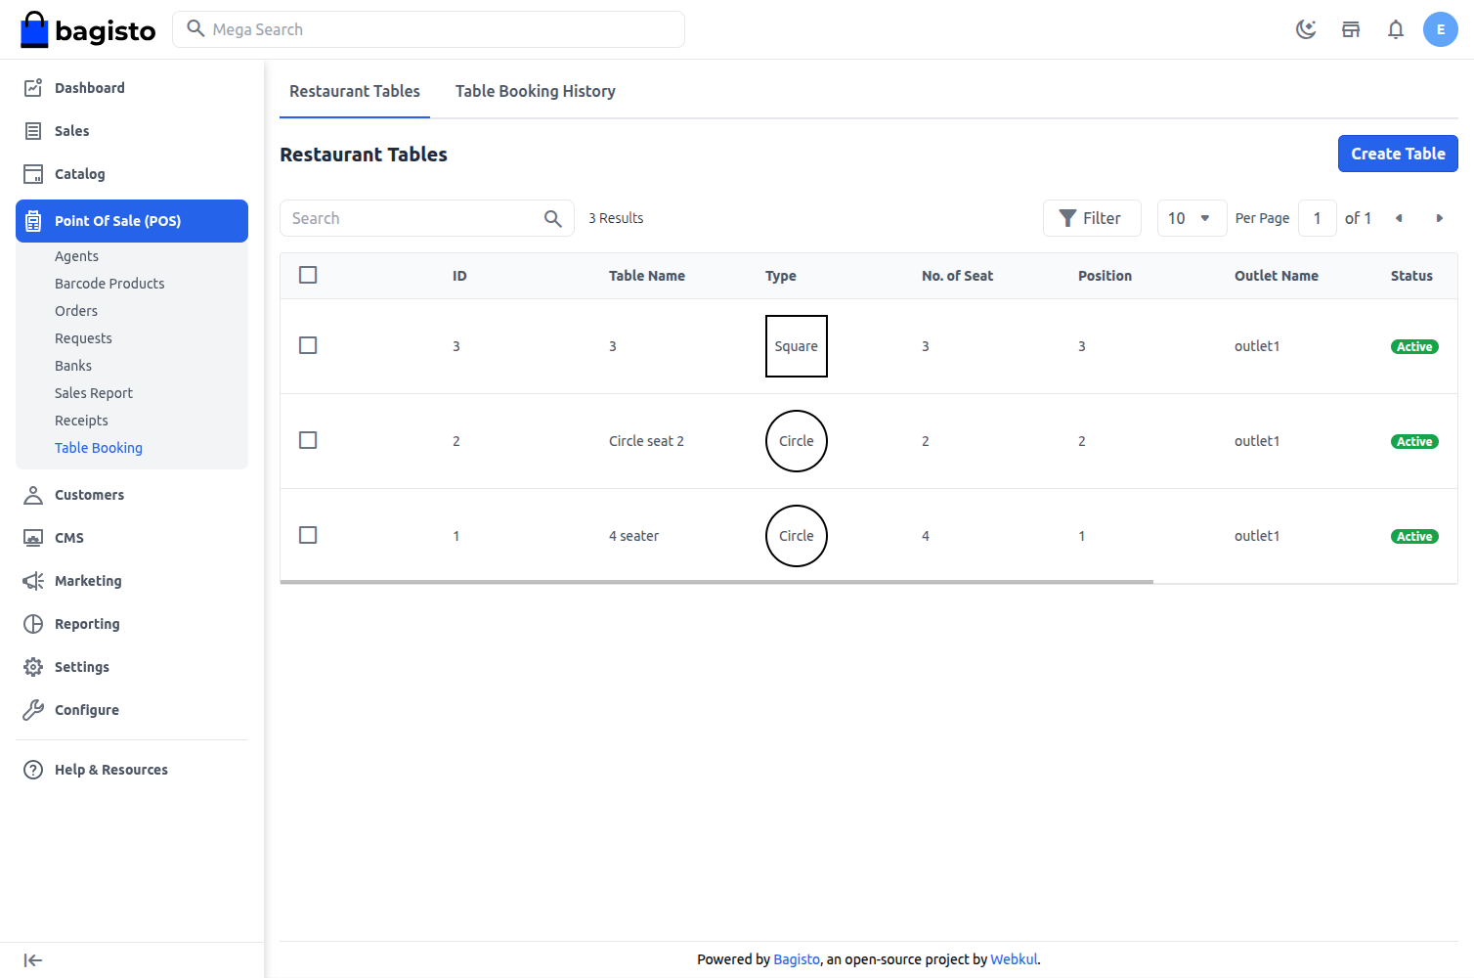This screenshot has width=1474, height=978.
Task: Go to the next page arrow
Action: tap(1439, 218)
